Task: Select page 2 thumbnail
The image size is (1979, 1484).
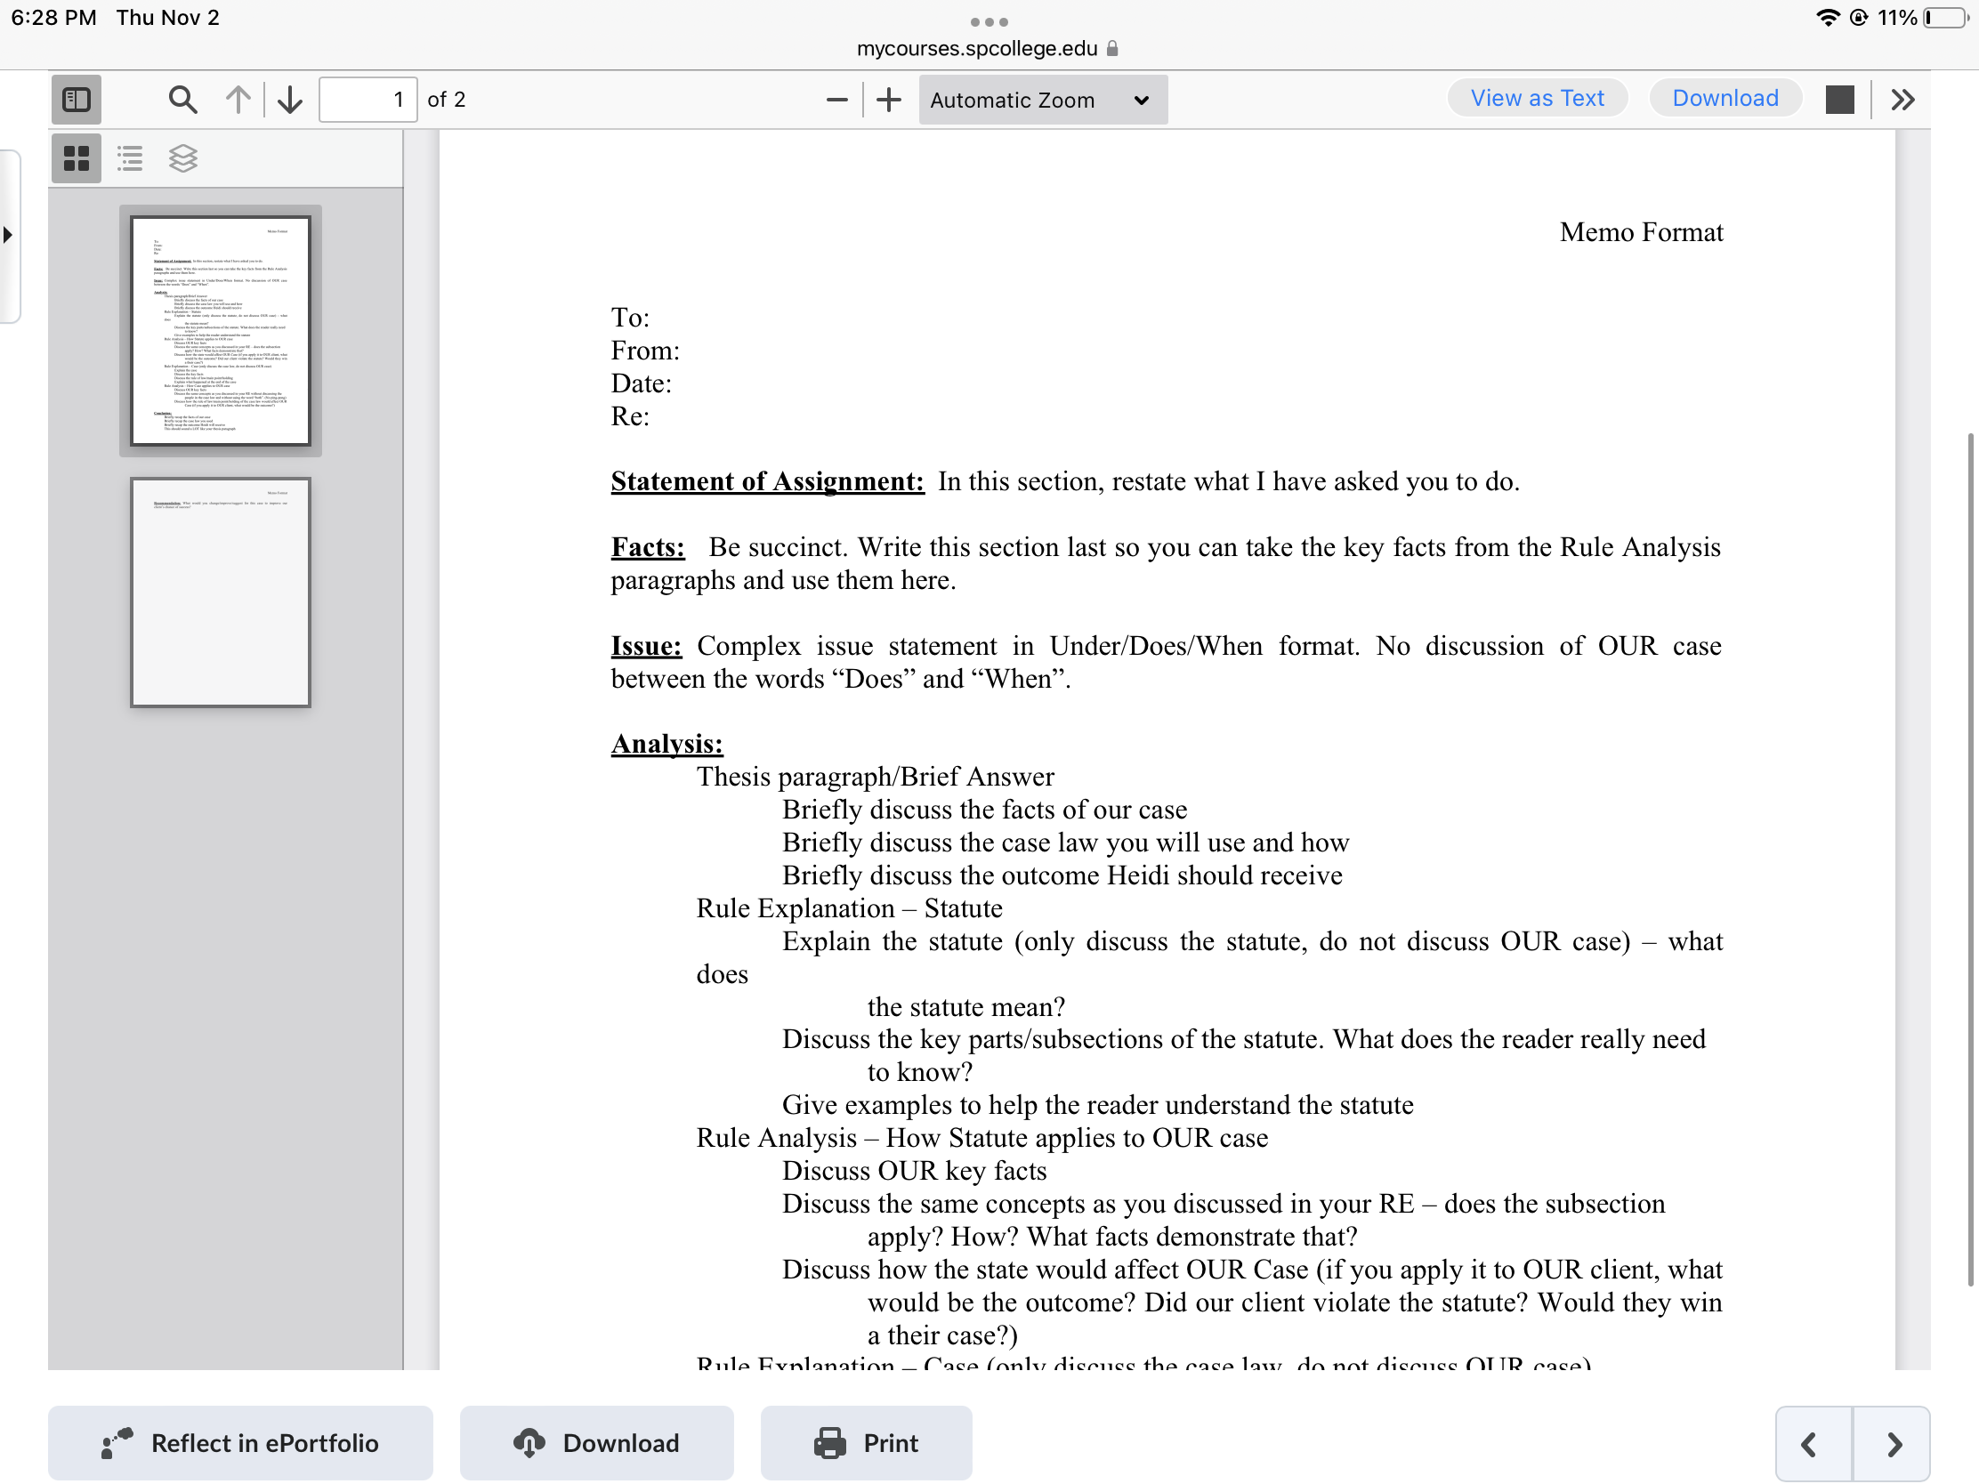Action: (220, 593)
